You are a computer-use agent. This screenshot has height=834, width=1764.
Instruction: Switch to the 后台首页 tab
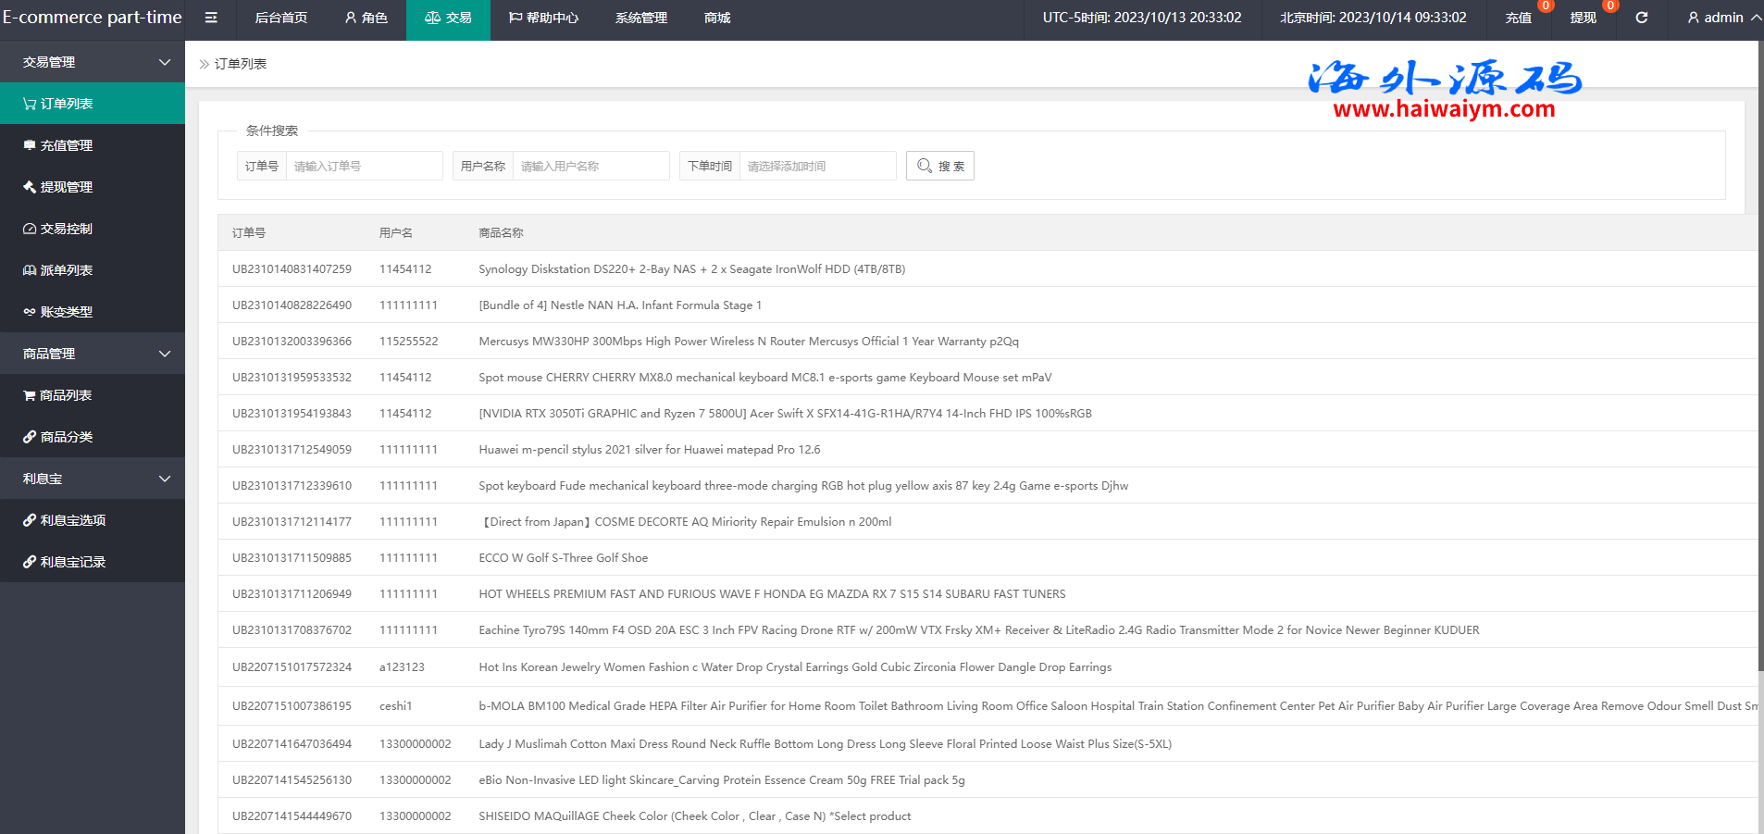tap(280, 18)
